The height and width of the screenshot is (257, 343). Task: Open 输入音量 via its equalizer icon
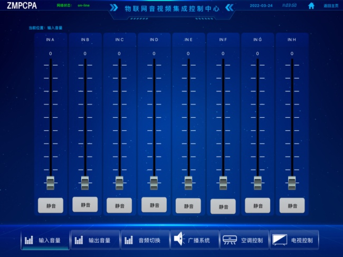(x=29, y=240)
